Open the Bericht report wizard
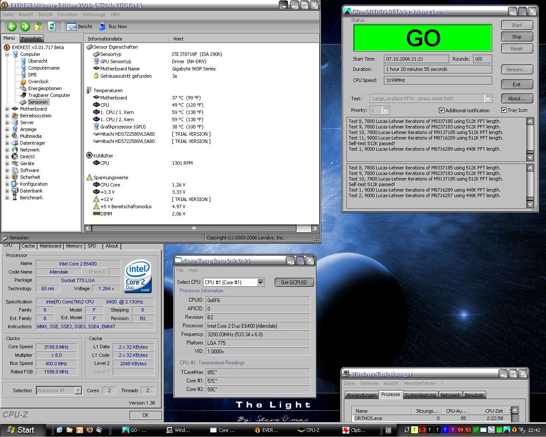Viewport: 546px width, 437px height. tap(80, 26)
